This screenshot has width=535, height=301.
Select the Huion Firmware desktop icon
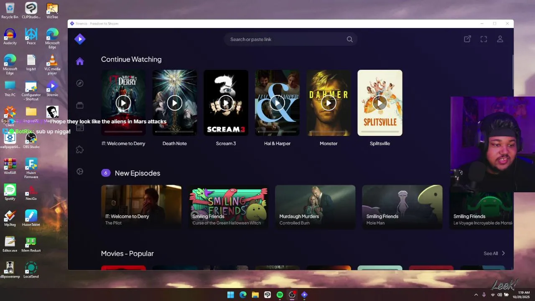click(31, 168)
